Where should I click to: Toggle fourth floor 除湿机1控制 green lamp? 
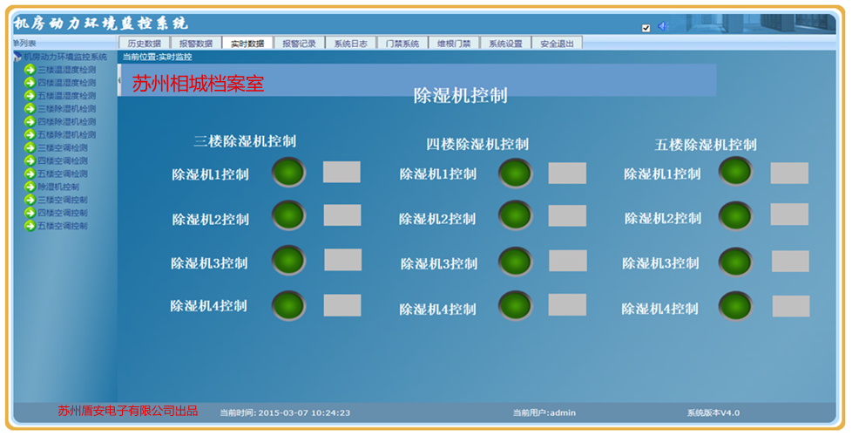515,174
